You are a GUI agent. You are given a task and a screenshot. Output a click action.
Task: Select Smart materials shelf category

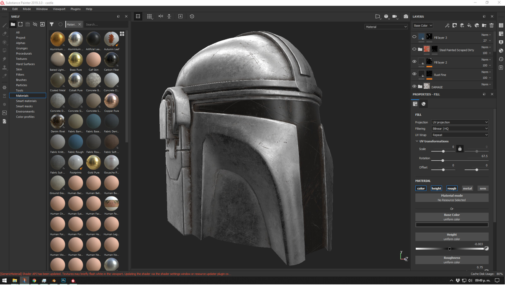26,101
